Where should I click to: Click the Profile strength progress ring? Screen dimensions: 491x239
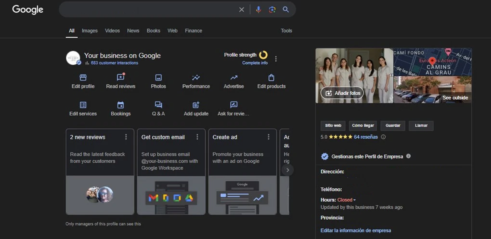click(x=263, y=55)
